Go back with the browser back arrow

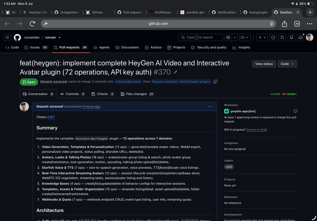point(7,24)
